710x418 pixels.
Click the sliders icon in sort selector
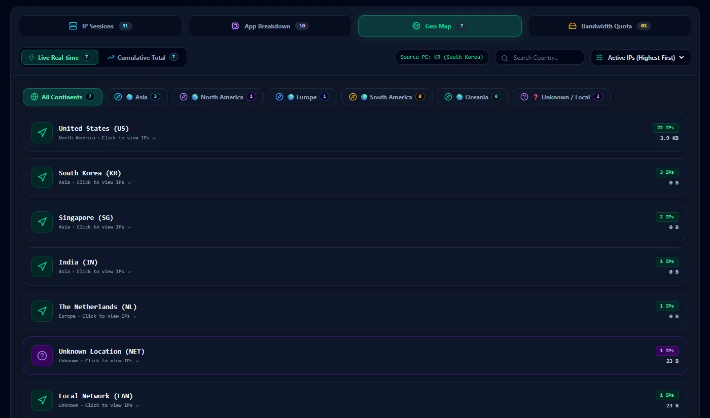click(x=599, y=58)
